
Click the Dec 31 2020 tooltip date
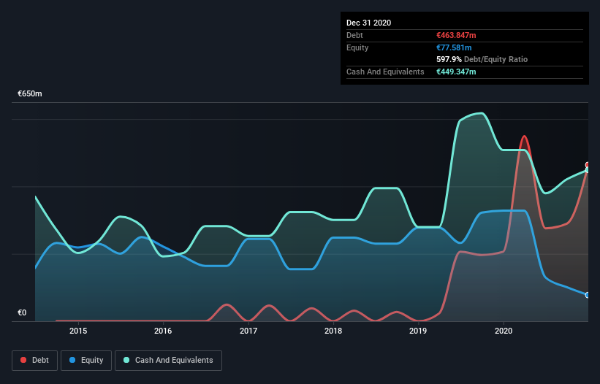click(x=368, y=23)
